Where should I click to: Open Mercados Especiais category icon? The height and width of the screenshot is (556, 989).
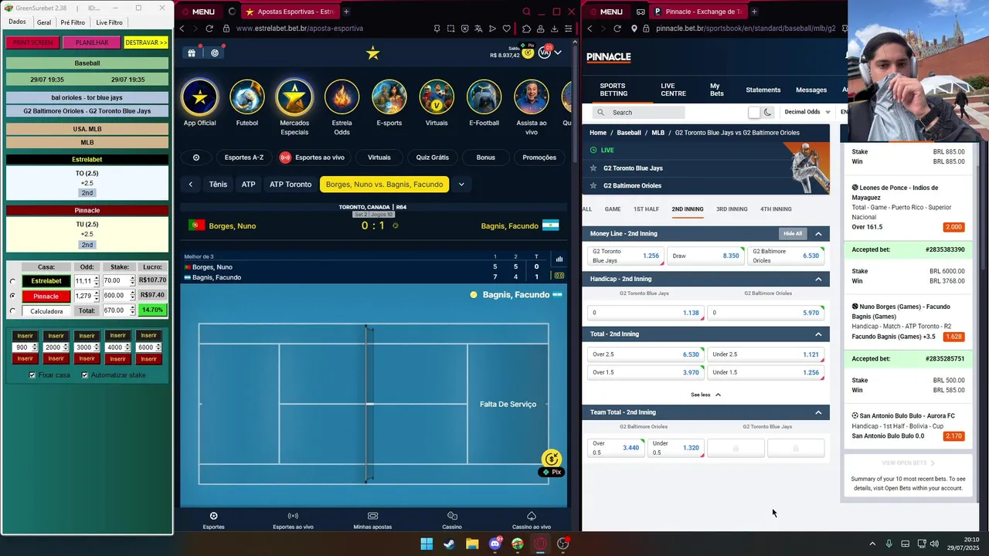click(294, 97)
